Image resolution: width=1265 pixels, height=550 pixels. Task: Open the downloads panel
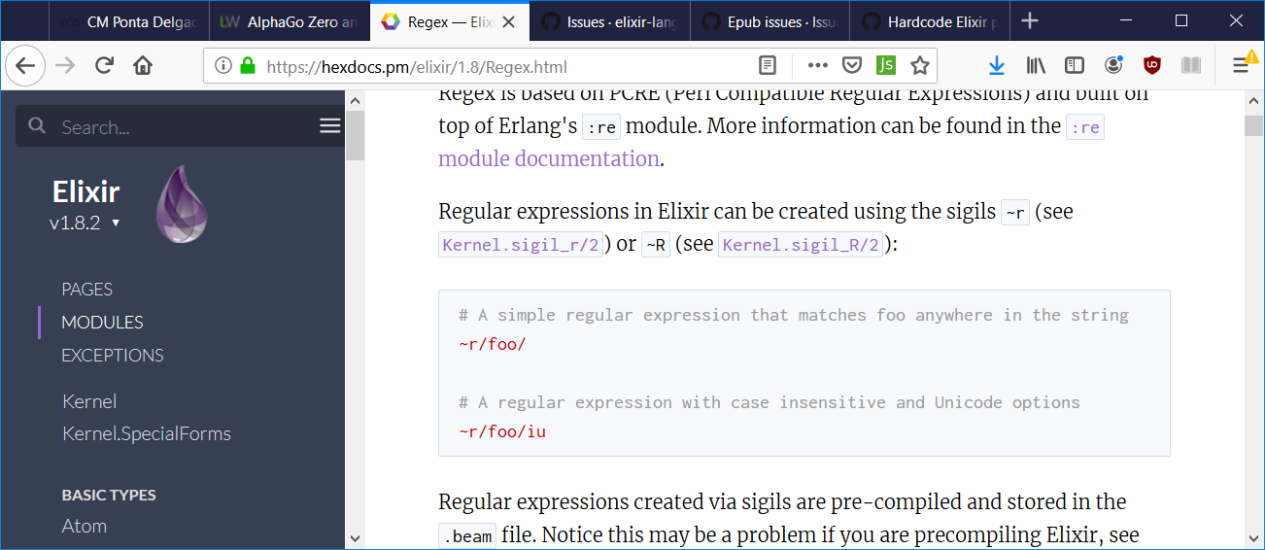point(996,66)
